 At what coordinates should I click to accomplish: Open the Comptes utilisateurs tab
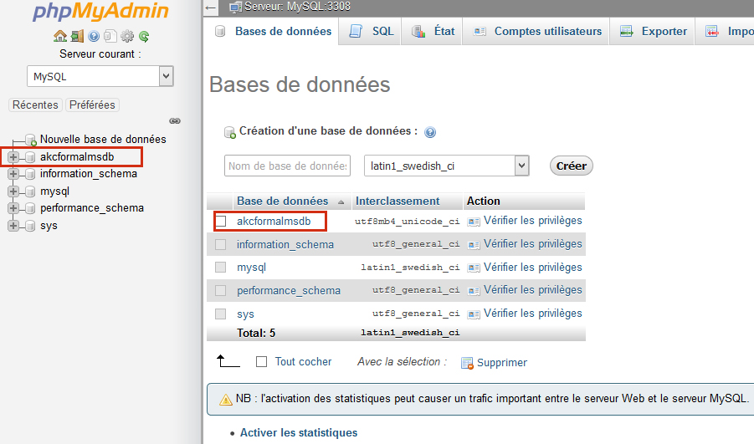538,32
